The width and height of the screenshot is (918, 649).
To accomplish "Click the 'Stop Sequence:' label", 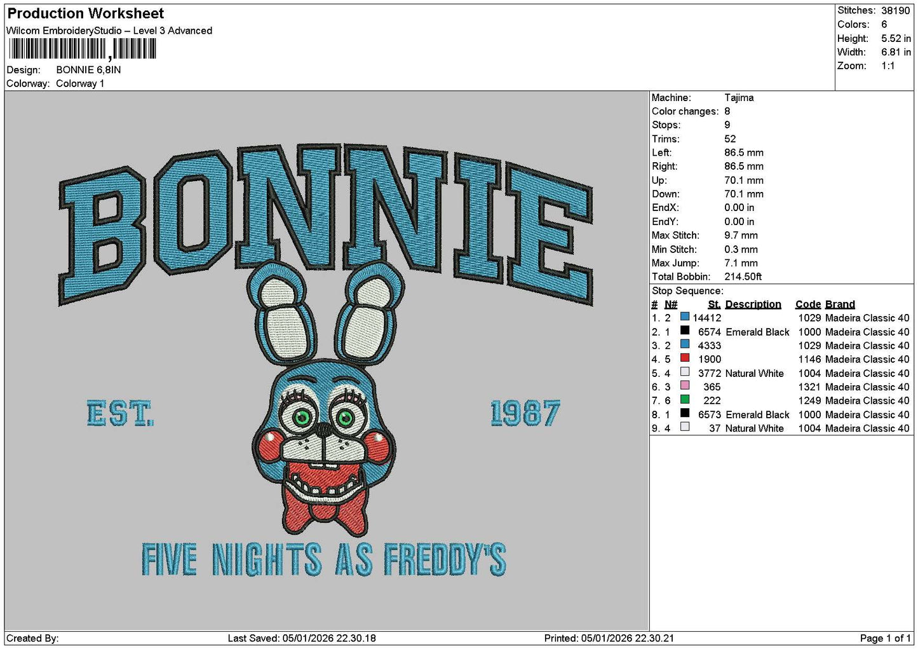I will click(687, 291).
